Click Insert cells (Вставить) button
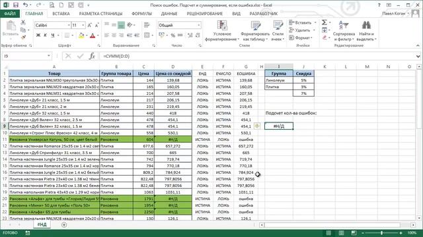 pyautogui.click(x=300, y=22)
